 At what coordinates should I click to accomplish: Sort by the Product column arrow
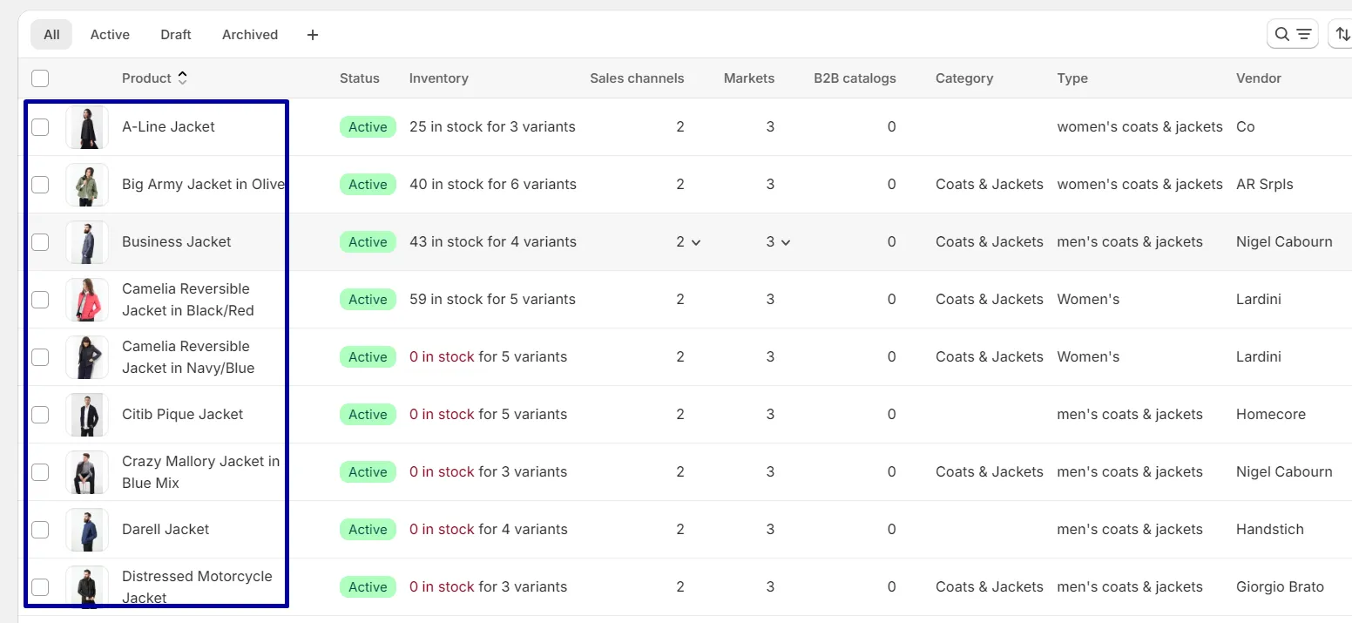(182, 78)
